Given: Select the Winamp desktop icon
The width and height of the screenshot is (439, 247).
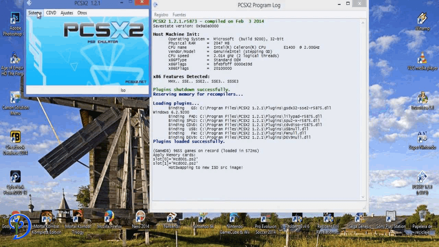Looking at the screenshot, I should pos(422,21).
